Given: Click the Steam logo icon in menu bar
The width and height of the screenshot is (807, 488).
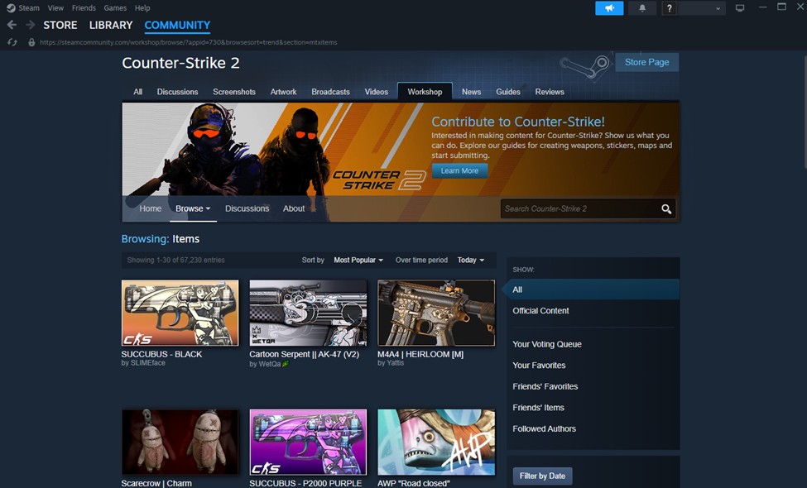Looking at the screenshot, I should coord(11,8).
